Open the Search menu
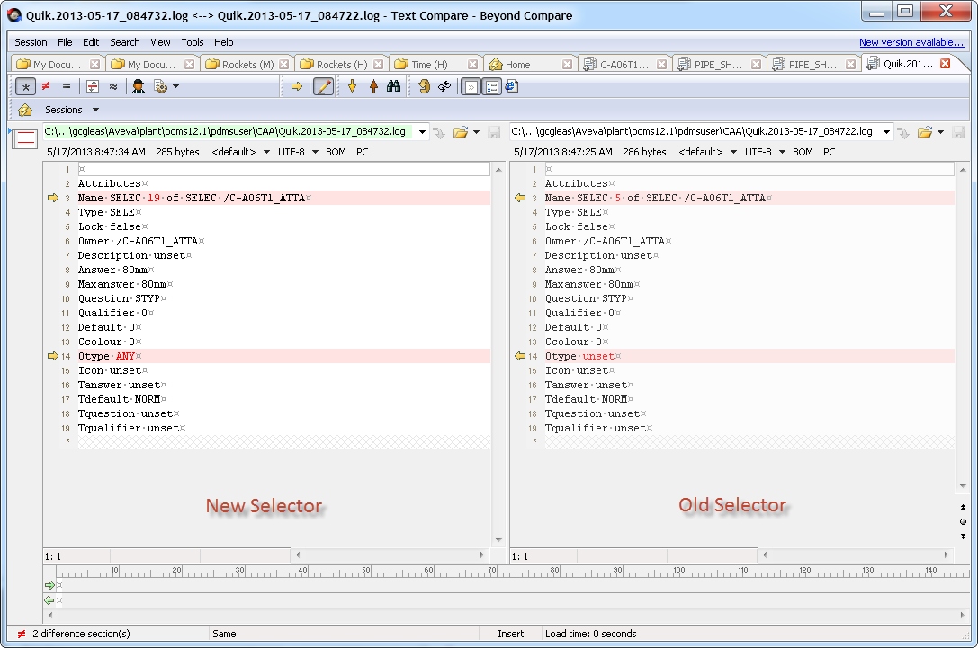Image resolution: width=978 pixels, height=648 pixels. click(125, 42)
